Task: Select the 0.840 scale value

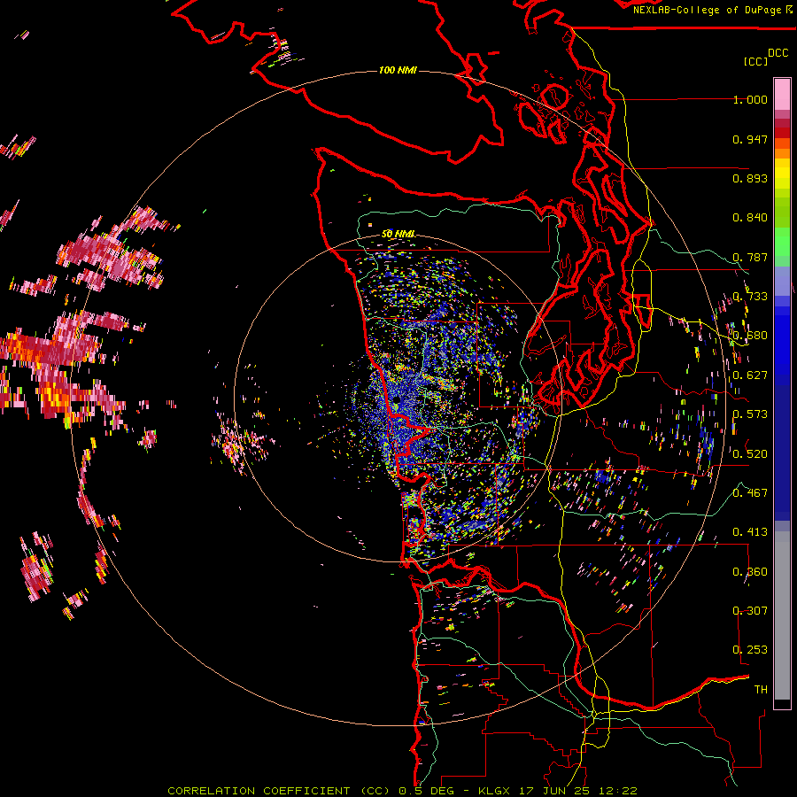Action: [750, 218]
